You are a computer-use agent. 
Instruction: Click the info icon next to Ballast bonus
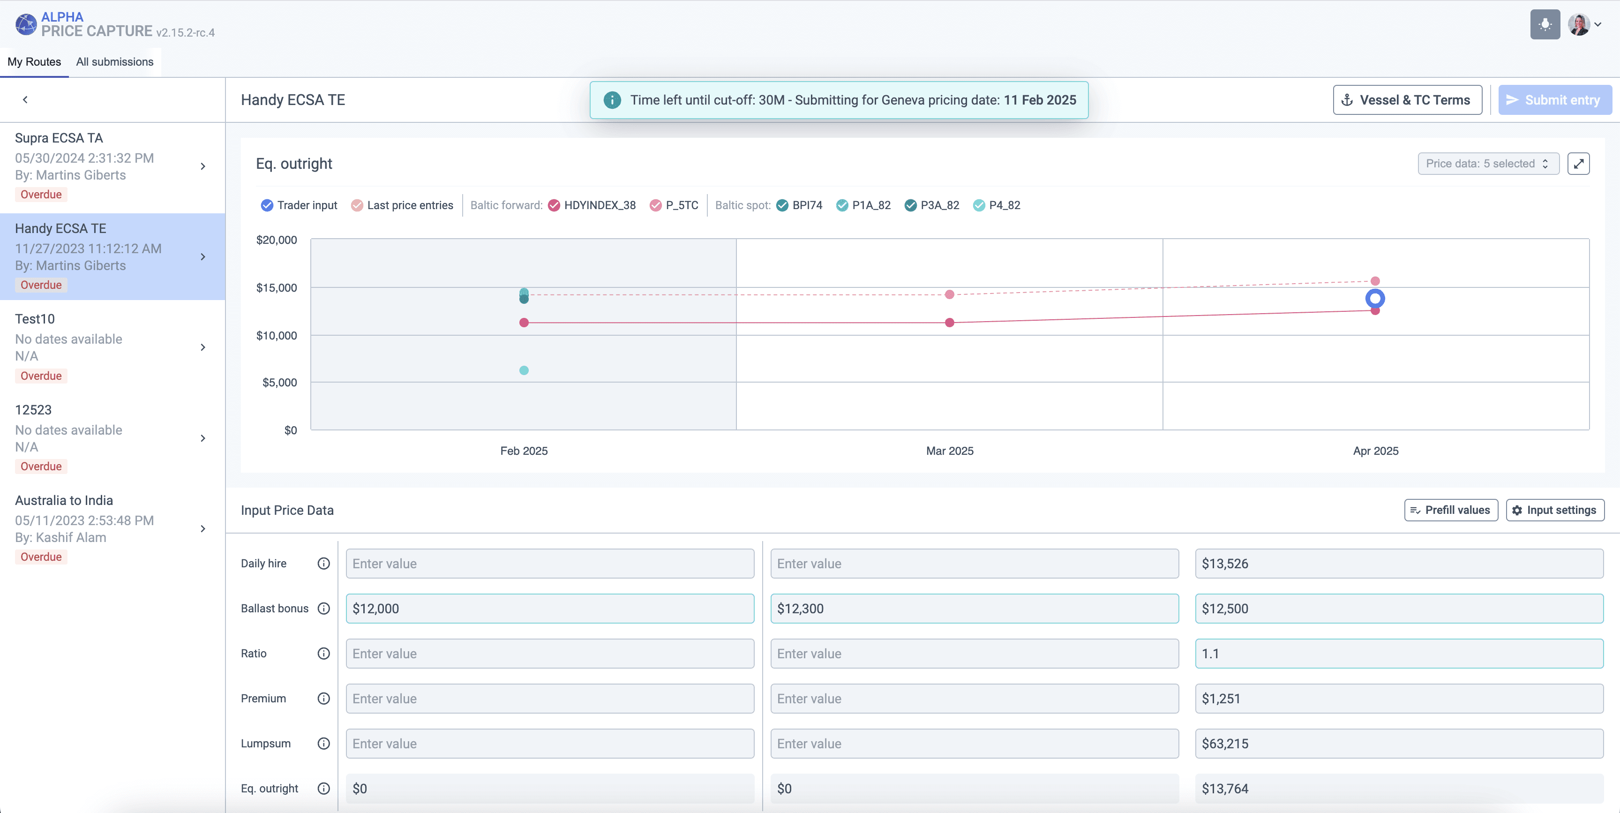tap(323, 609)
